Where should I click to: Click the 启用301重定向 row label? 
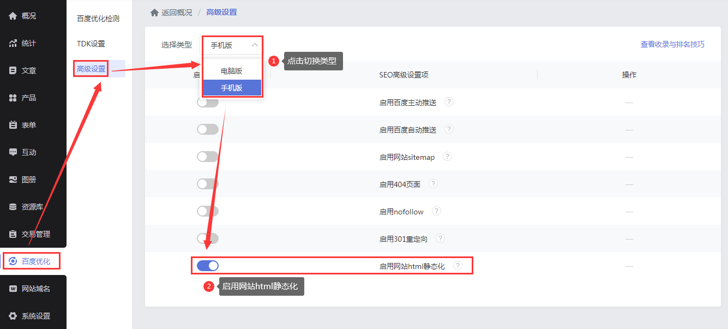coord(404,238)
